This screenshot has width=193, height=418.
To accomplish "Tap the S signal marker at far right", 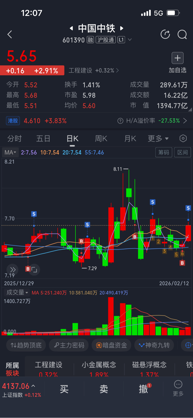I will (x=188, y=208).
